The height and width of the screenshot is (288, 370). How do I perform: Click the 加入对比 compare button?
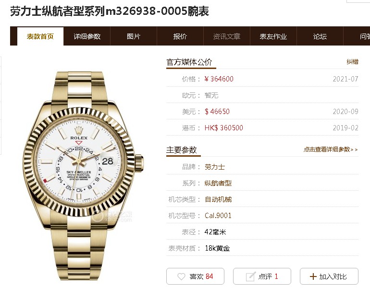click(329, 276)
